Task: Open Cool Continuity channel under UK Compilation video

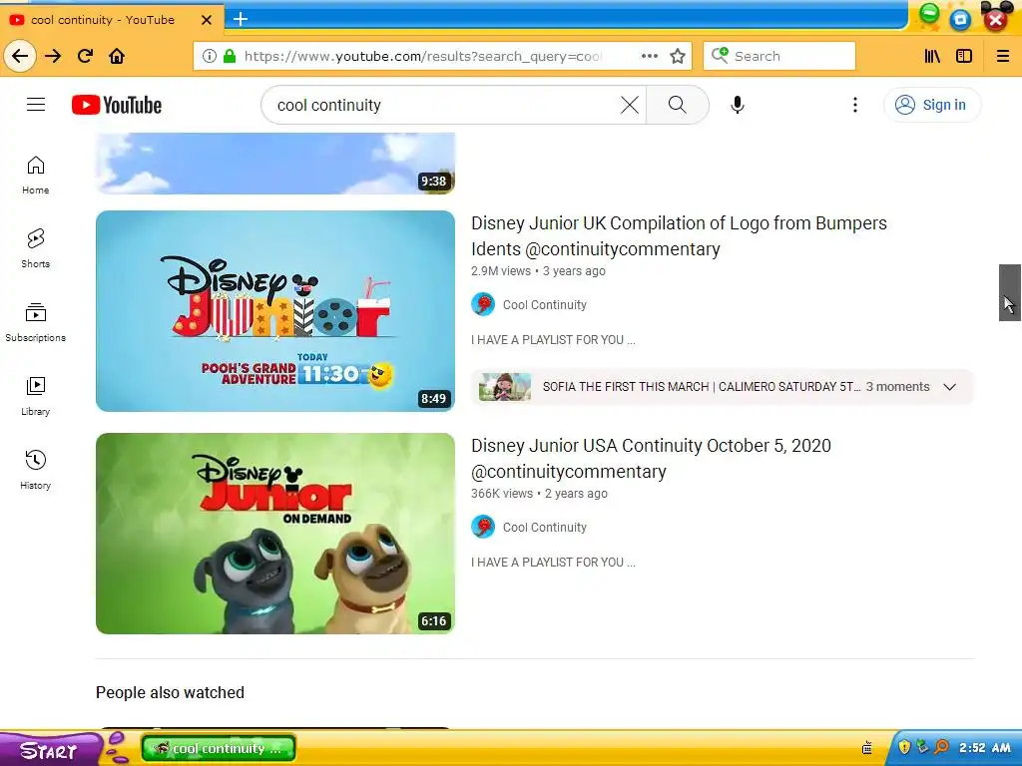Action: (x=545, y=305)
